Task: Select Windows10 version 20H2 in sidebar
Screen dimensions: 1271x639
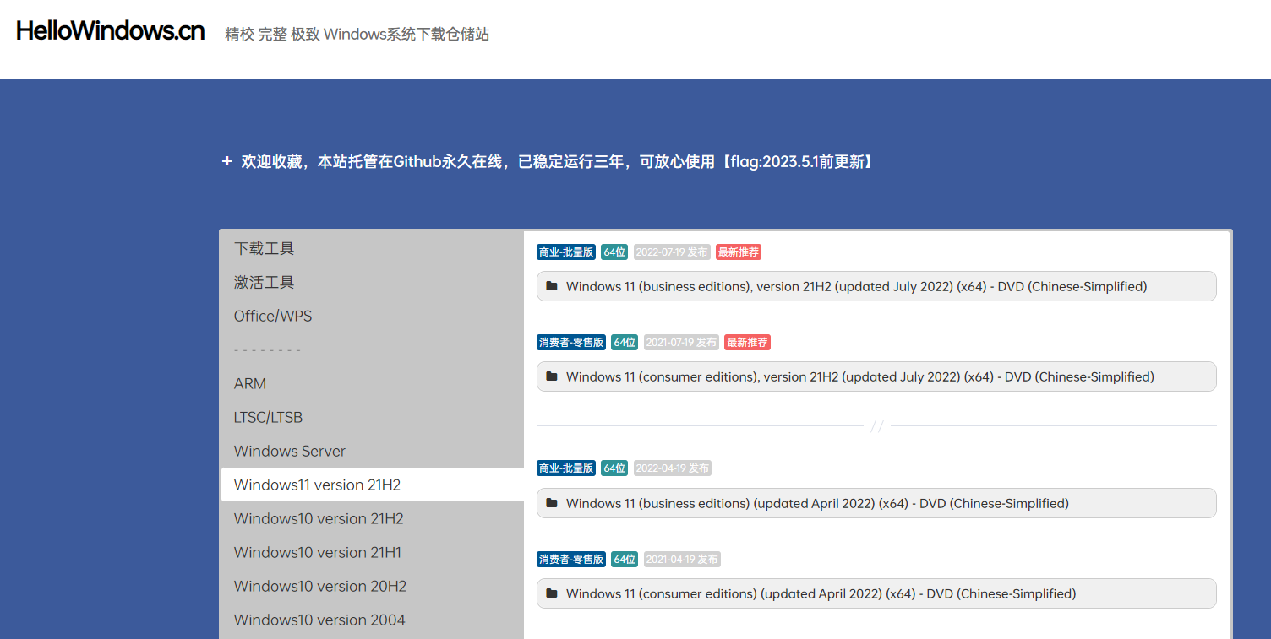Action: (x=372, y=586)
